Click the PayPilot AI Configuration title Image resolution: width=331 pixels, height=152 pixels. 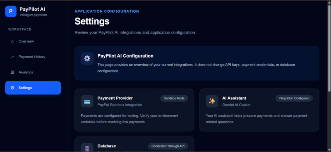[x=125, y=56]
